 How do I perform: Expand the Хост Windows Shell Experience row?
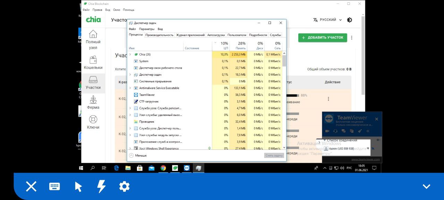coord(130,148)
